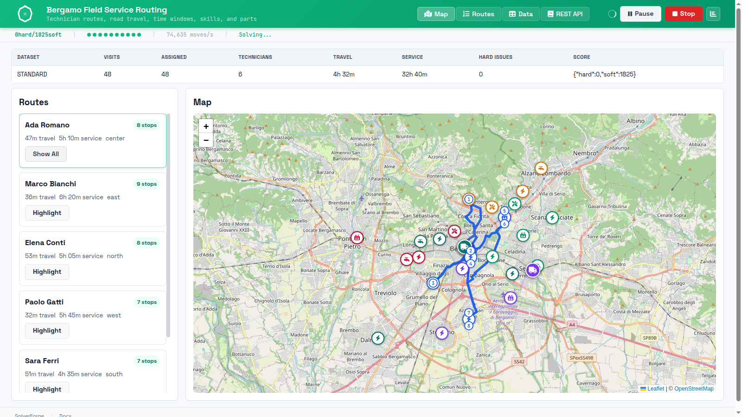Click the '7 stops' badge for Paolo Gatti
Image resolution: width=742 pixels, height=417 pixels.
point(147,302)
